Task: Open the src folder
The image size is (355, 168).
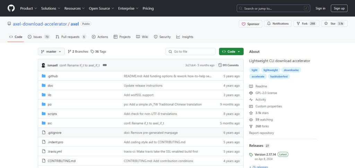Action: [x=50, y=123]
